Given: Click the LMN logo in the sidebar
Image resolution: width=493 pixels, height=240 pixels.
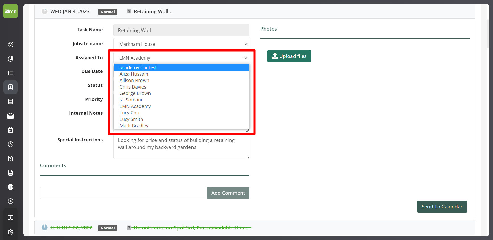Looking at the screenshot, I should pyautogui.click(x=10, y=11).
